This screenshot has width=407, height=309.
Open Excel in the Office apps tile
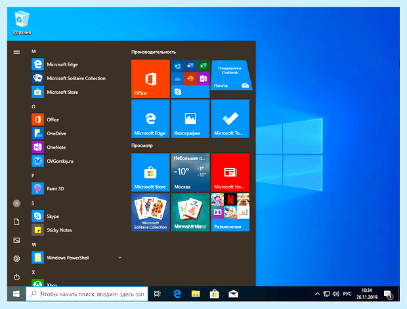pyautogui.click(x=203, y=66)
